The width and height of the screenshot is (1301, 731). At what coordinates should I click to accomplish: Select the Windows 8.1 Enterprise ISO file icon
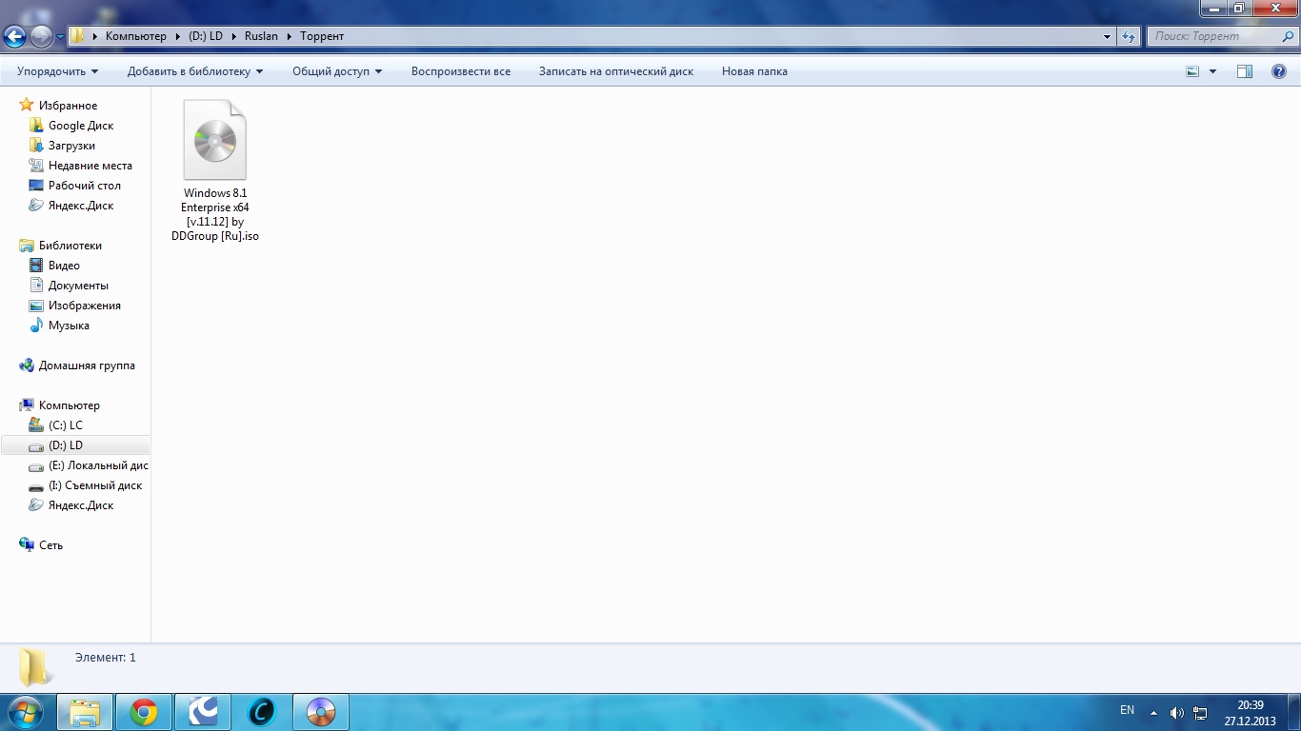pyautogui.click(x=215, y=140)
